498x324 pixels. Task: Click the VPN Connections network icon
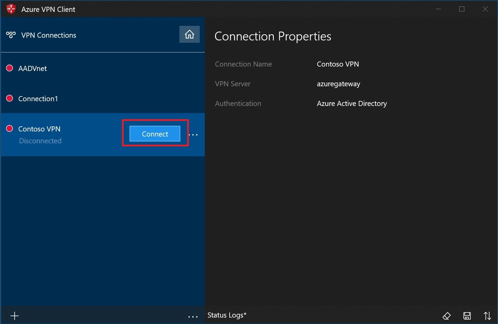pos(11,35)
